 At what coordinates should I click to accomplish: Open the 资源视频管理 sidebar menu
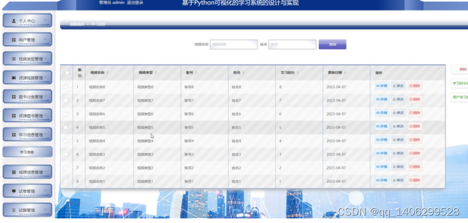[x=28, y=78]
